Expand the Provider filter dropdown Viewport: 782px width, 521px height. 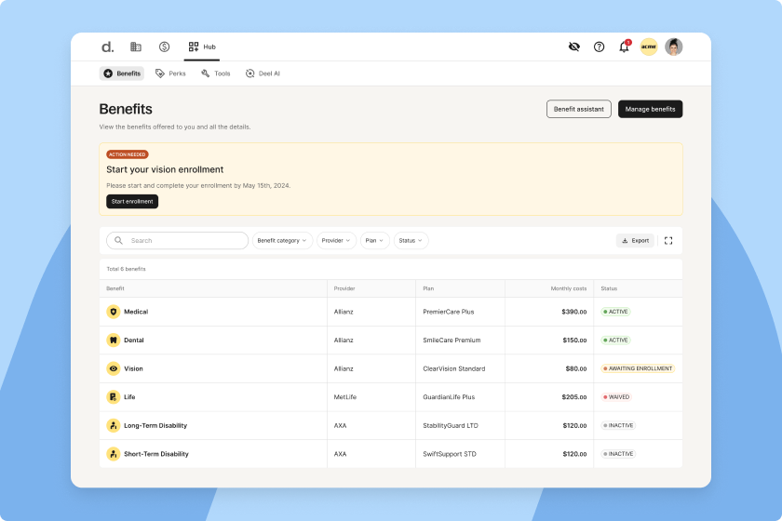336,240
